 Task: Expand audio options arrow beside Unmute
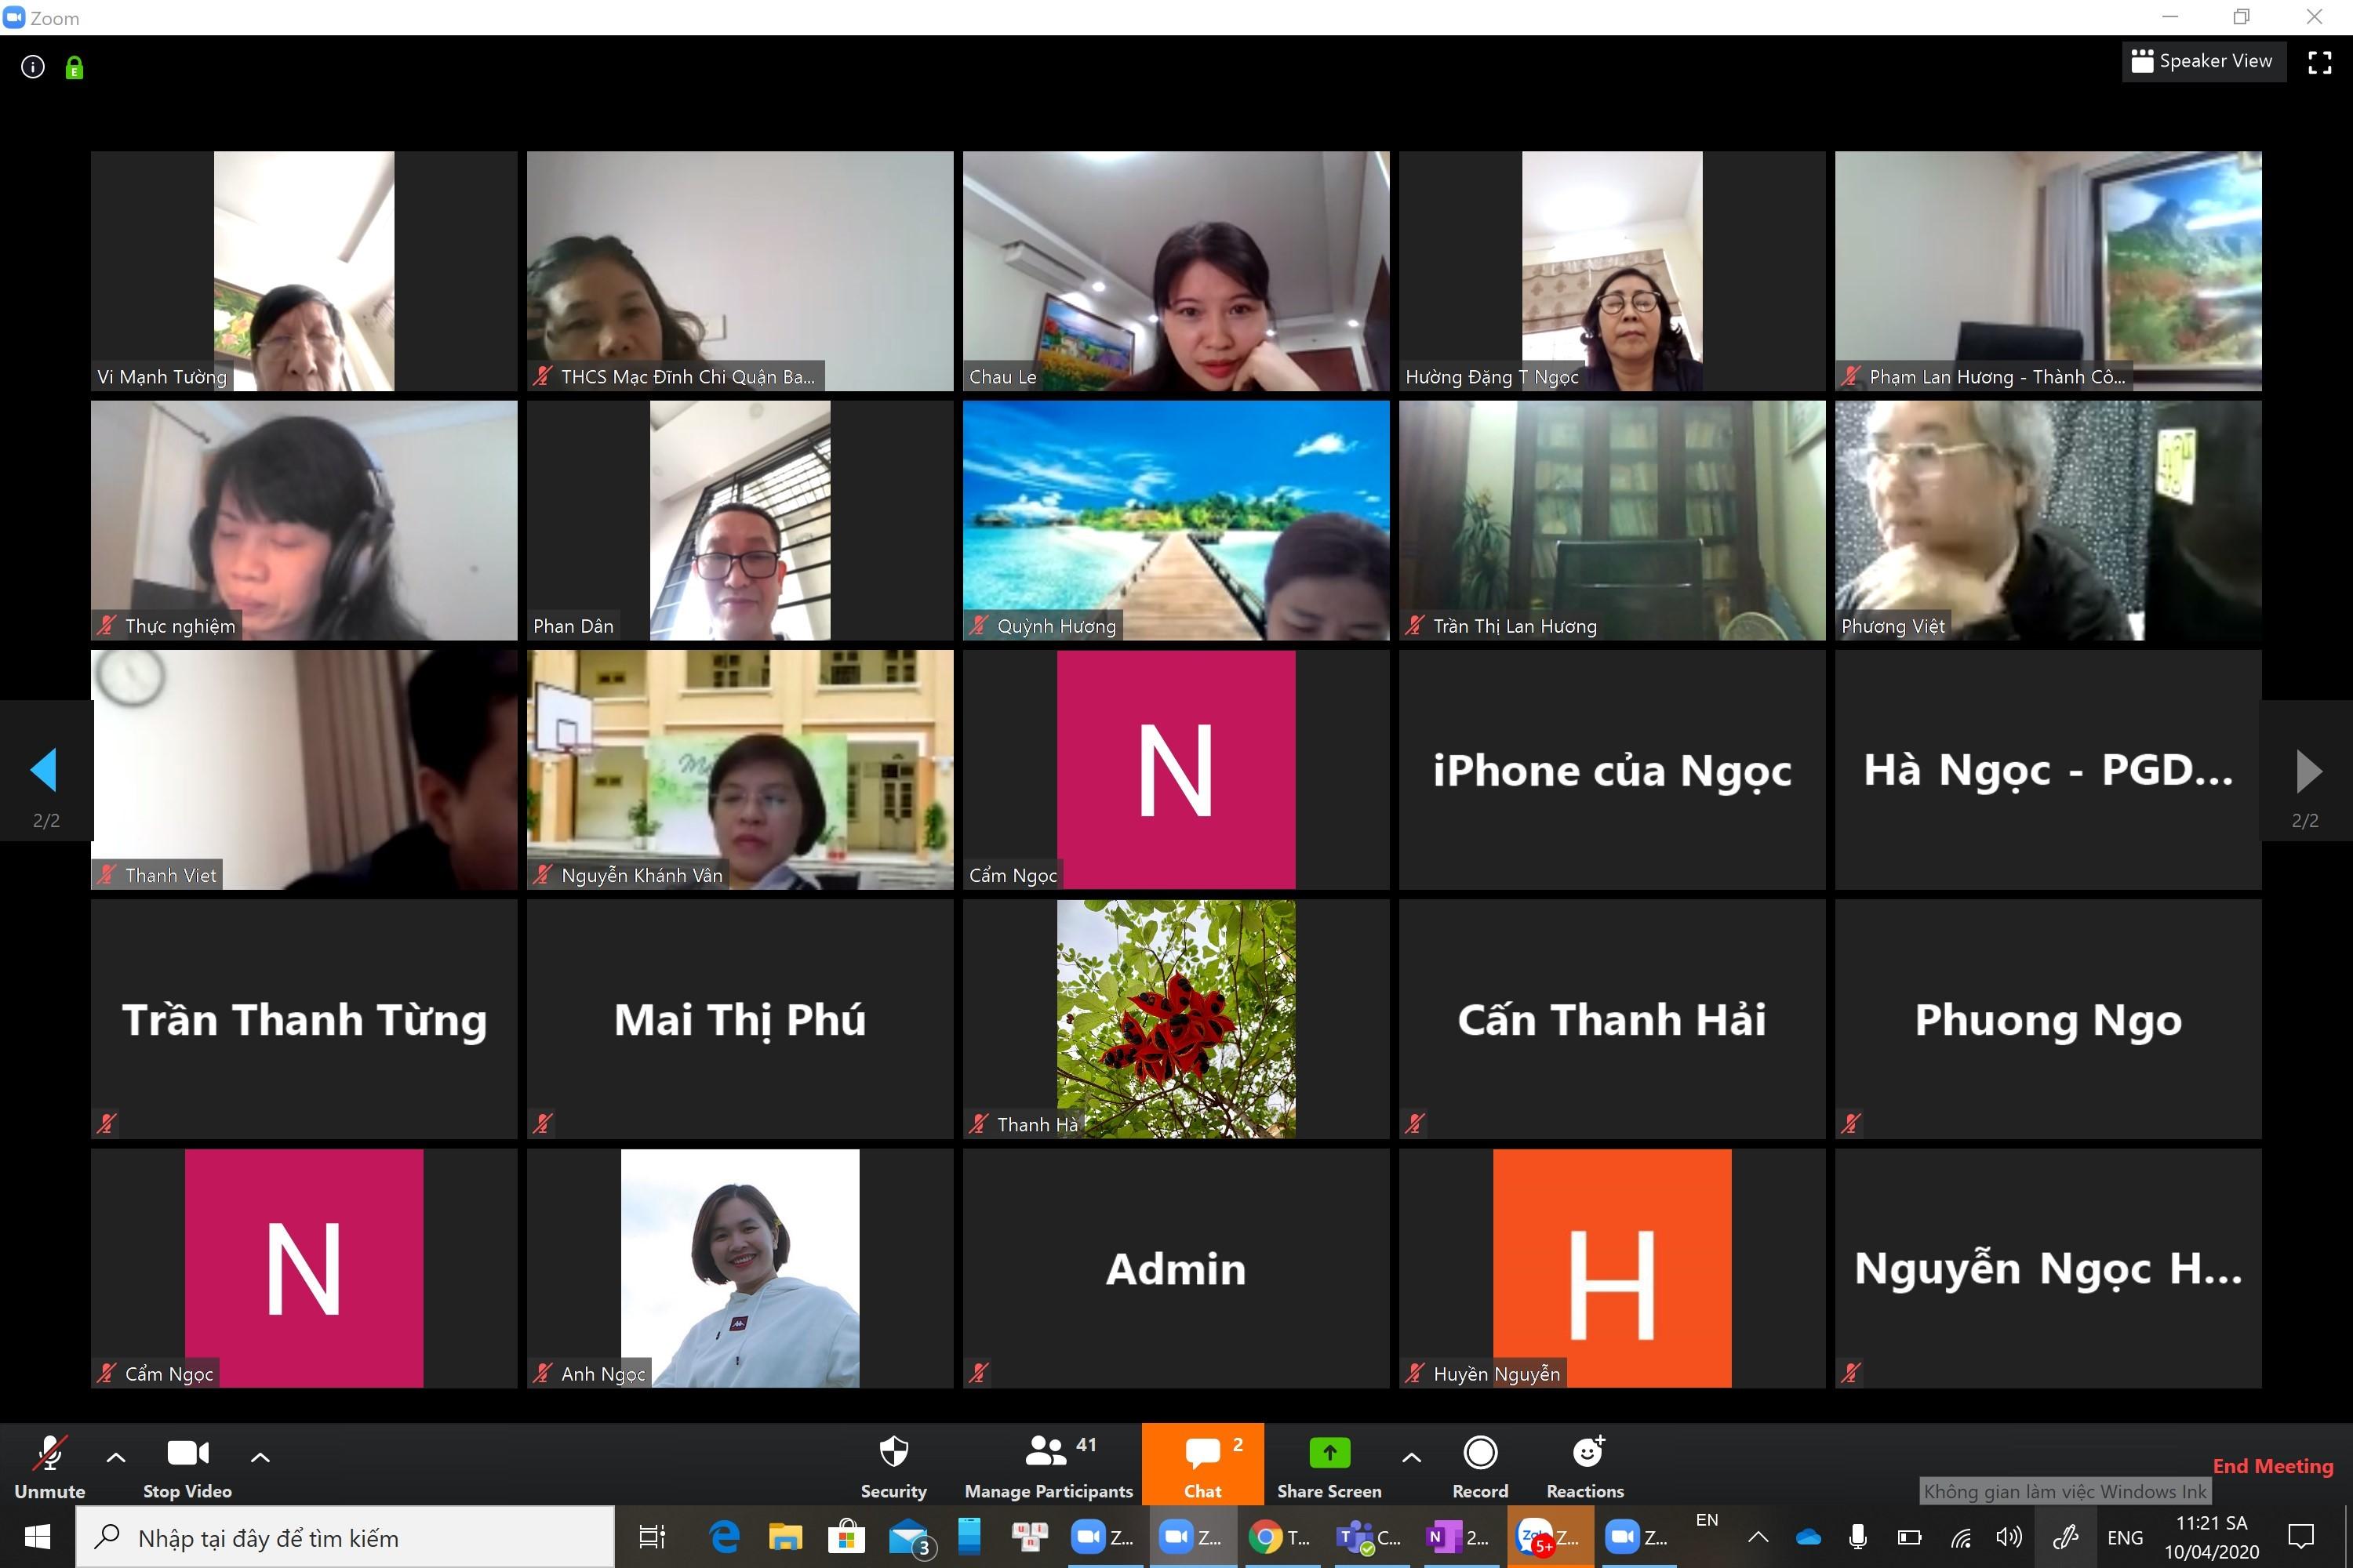pyautogui.click(x=116, y=1457)
